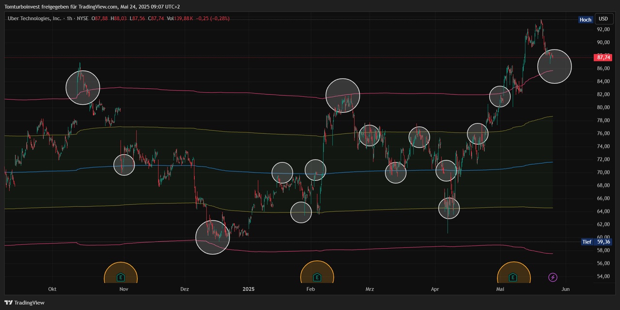Click the Tief low-price label

click(587, 242)
